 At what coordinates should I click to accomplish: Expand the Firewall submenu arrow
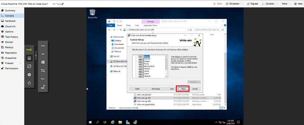pyautogui.click(x=20, y=63)
